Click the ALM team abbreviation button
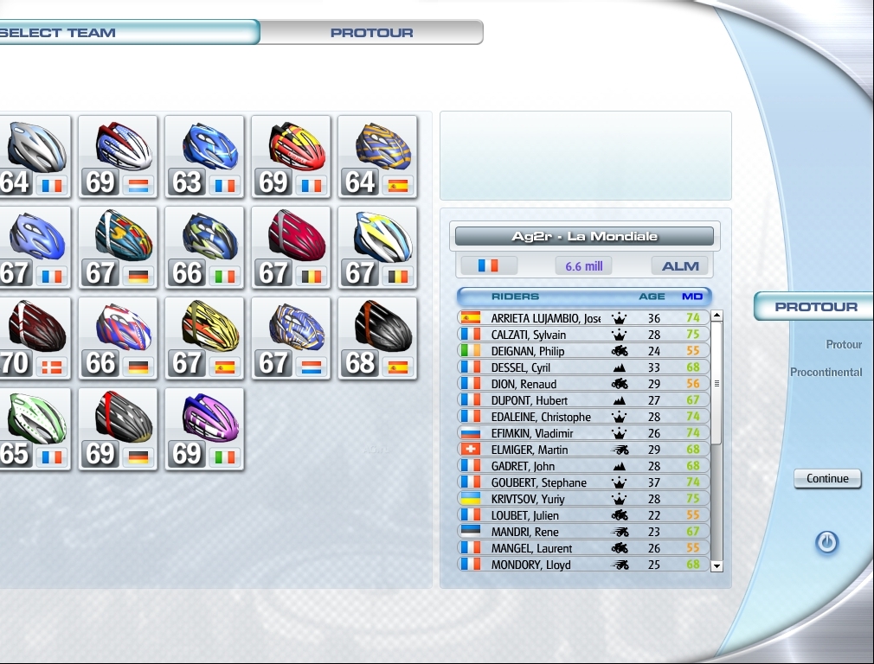Image resolution: width=874 pixels, height=664 pixels. (680, 265)
